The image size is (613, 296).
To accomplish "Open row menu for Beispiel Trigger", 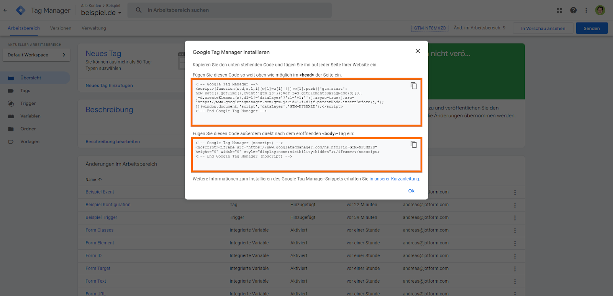I will point(515,218).
